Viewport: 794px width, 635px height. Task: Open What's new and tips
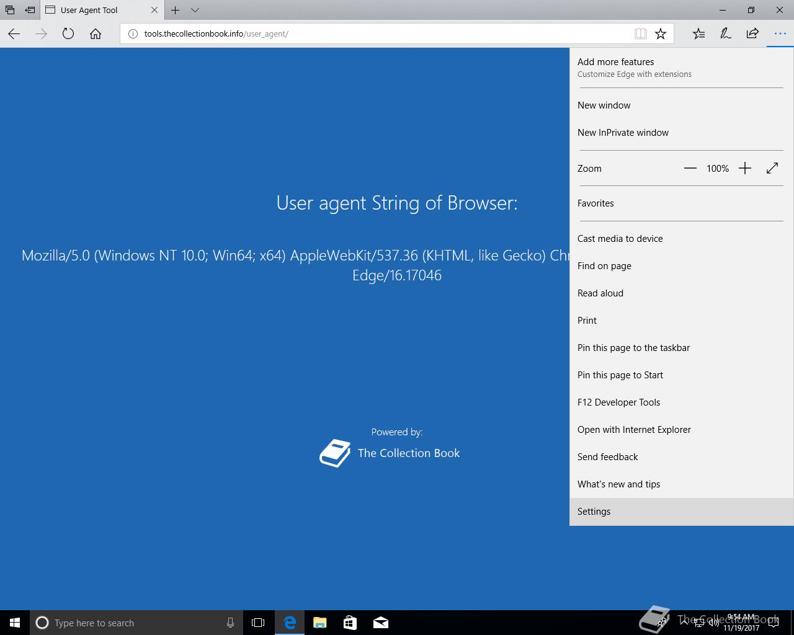pos(681,484)
